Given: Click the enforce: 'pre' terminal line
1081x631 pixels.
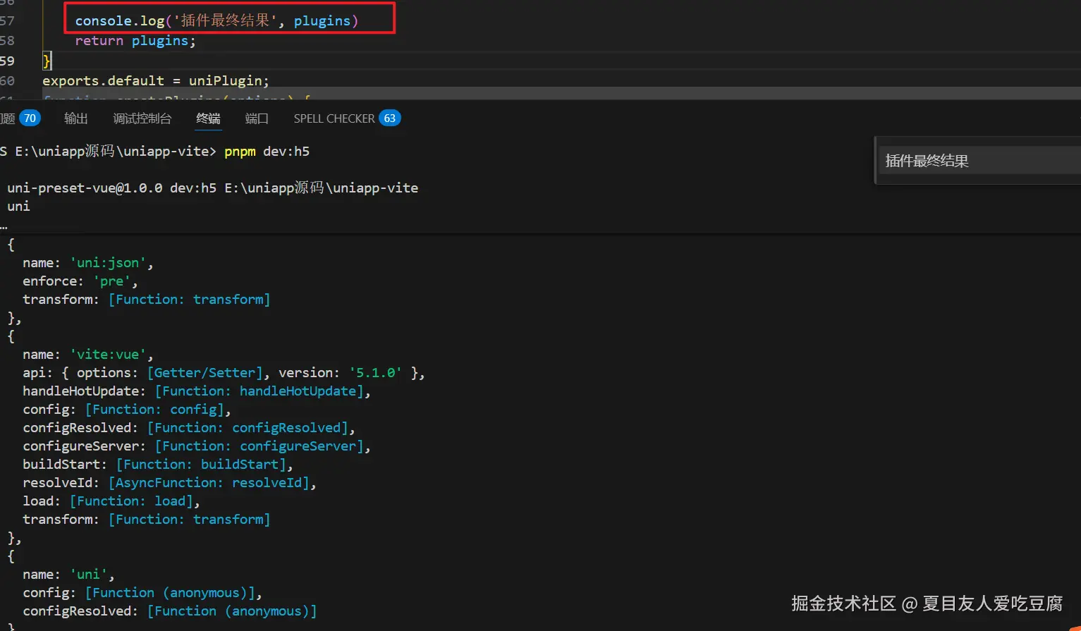Looking at the screenshot, I should pyautogui.click(x=80, y=281).
